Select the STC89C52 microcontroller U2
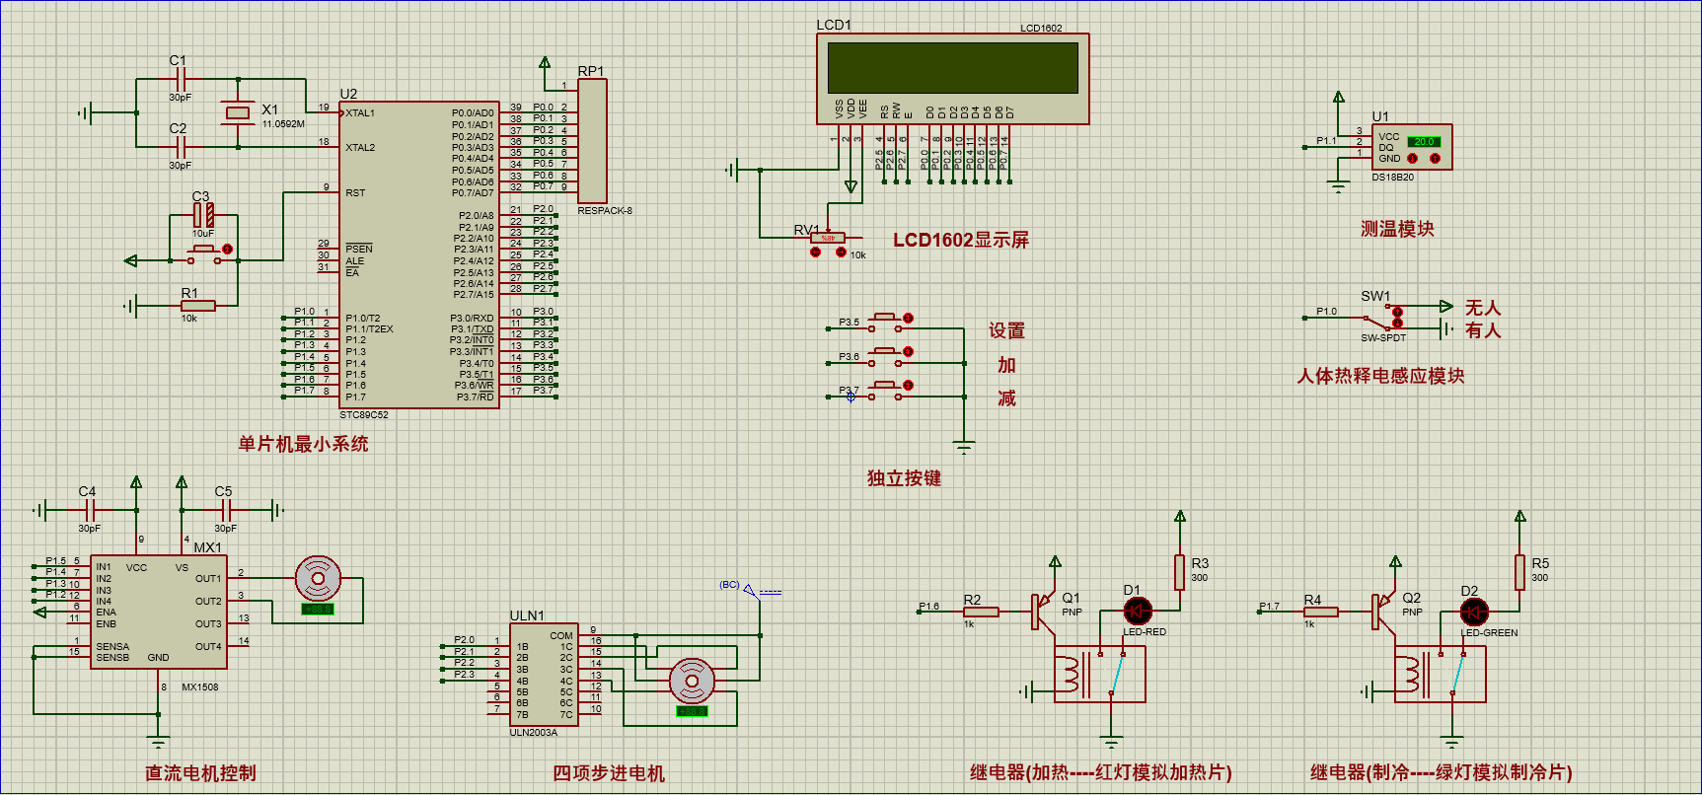This screenshot has height=795, width=1702. pos(420,254)
